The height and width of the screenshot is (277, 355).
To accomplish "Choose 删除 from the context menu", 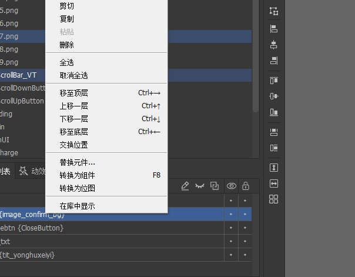I will (x=106, y=45).
